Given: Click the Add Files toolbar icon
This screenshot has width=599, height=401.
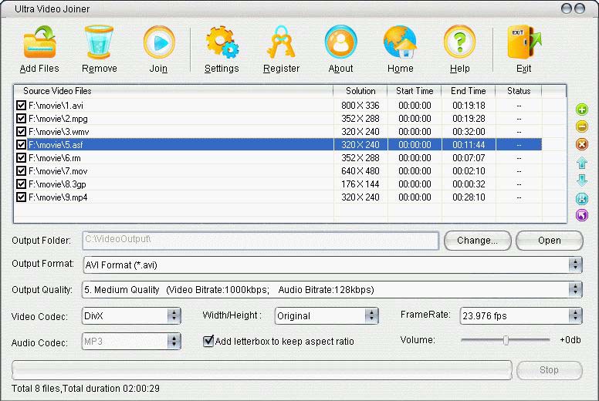Looking at the screenshot, I should click(39, 43).
